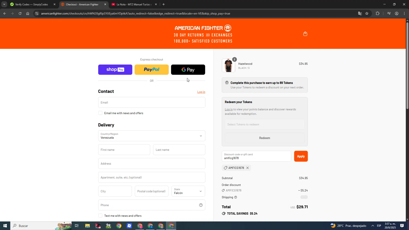409x230 pixels.
Task: Translate this page icon
Action: (360, 13)
